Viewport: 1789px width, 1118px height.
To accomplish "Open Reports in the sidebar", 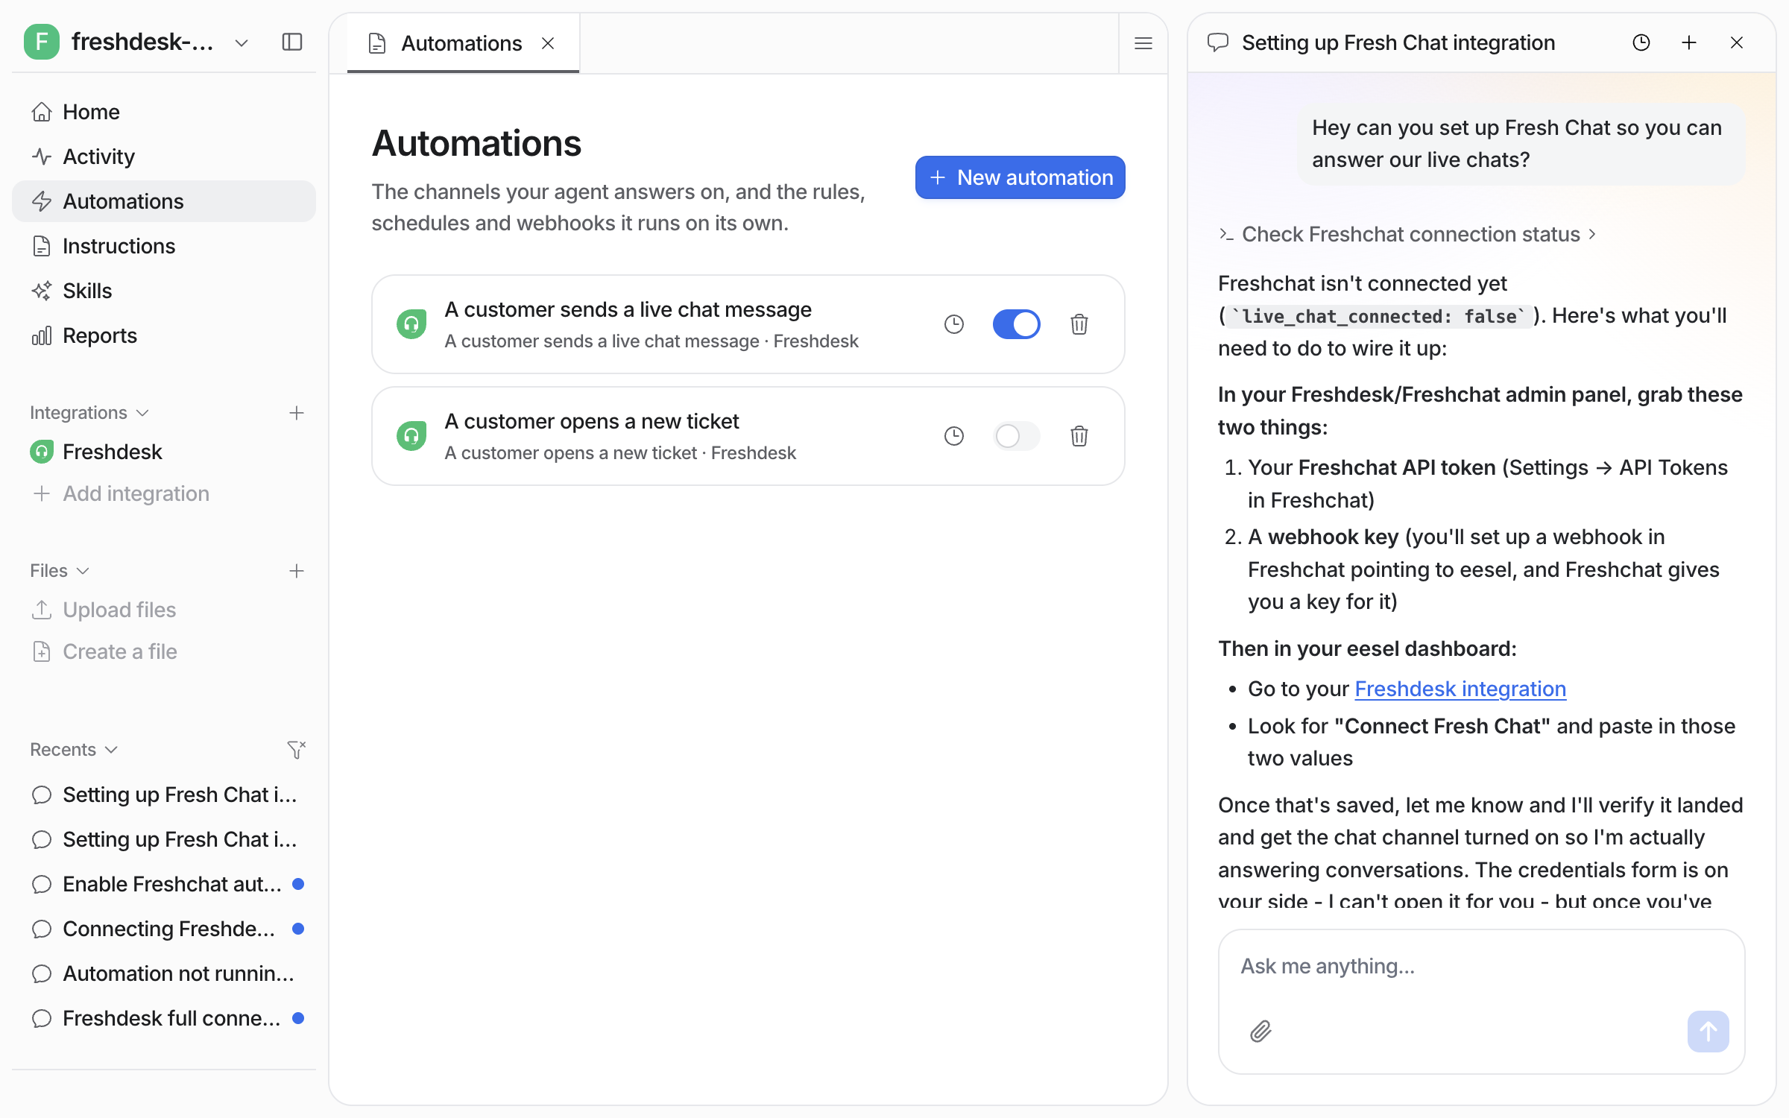I will 164,335.
